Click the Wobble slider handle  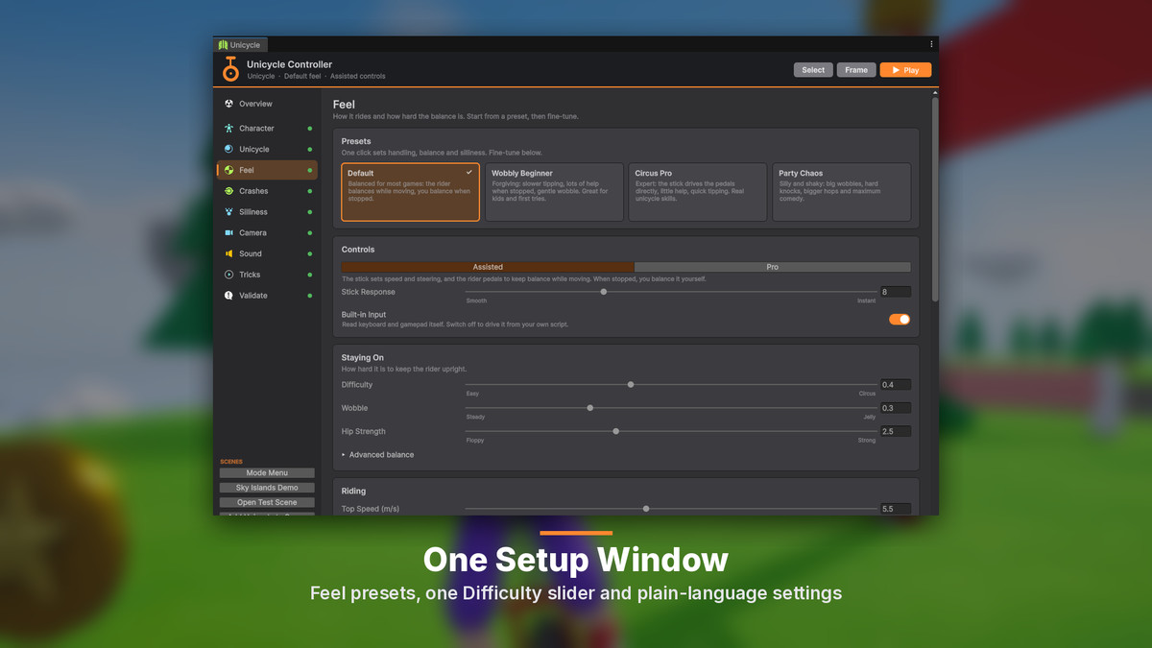[x=590, y=408]
